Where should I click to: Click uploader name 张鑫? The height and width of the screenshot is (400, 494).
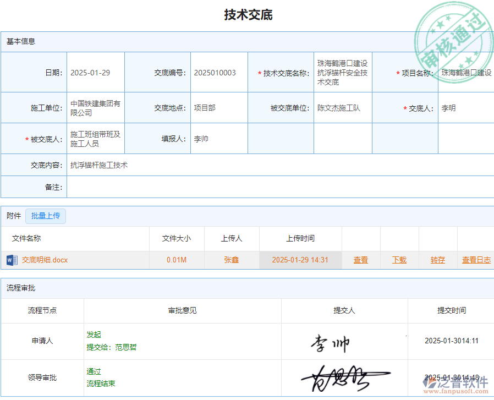coord(232,259)
